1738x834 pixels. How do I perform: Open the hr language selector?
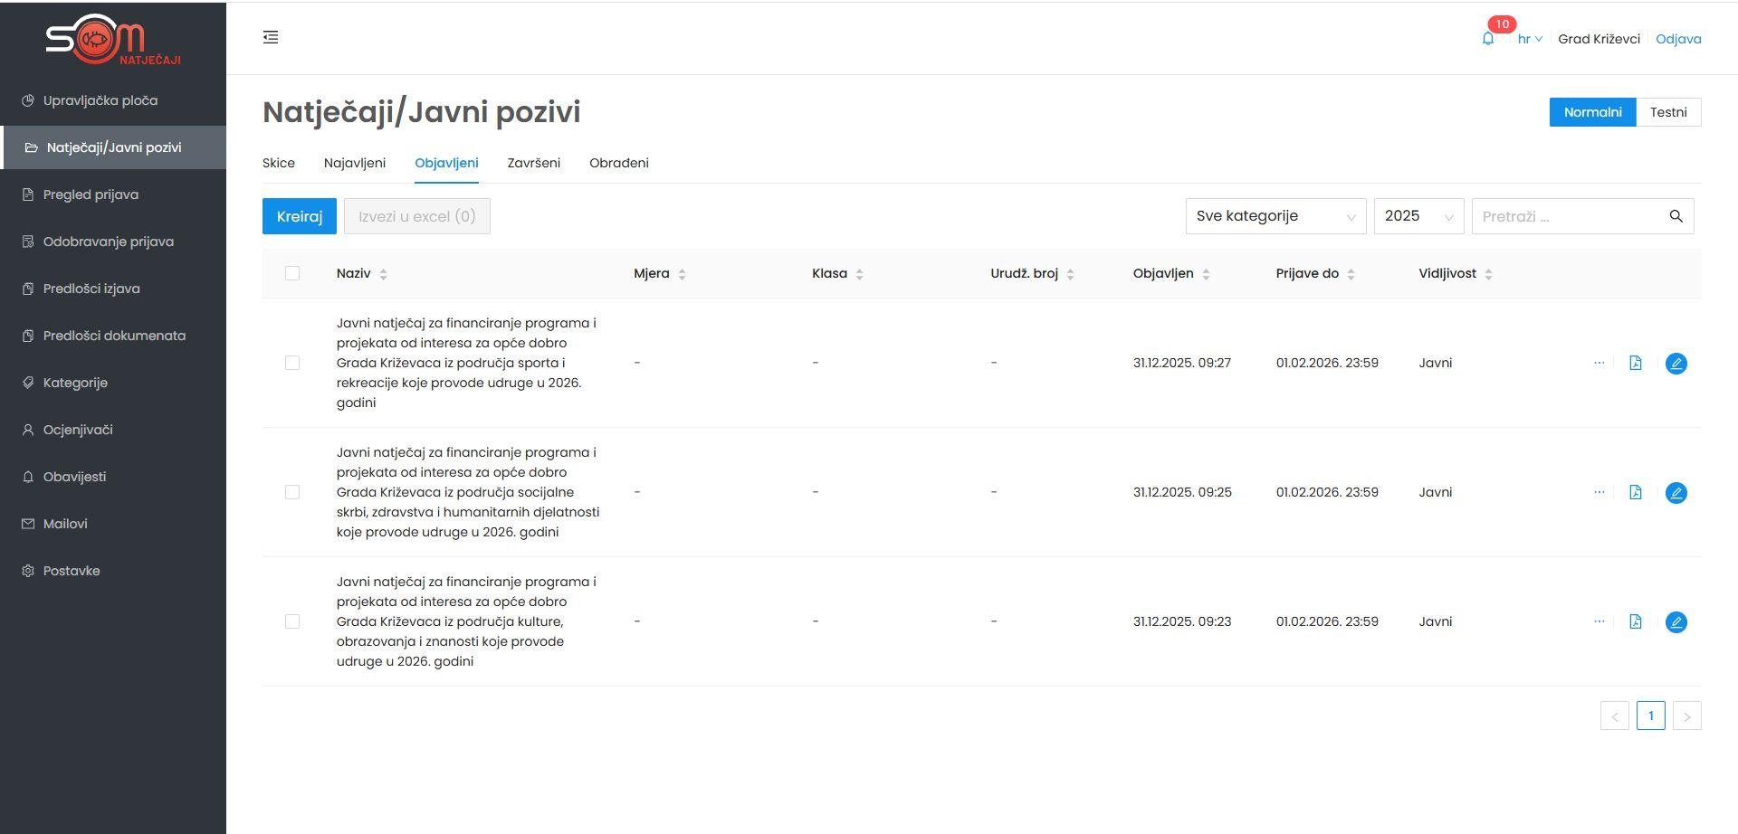click(1529, 39)
